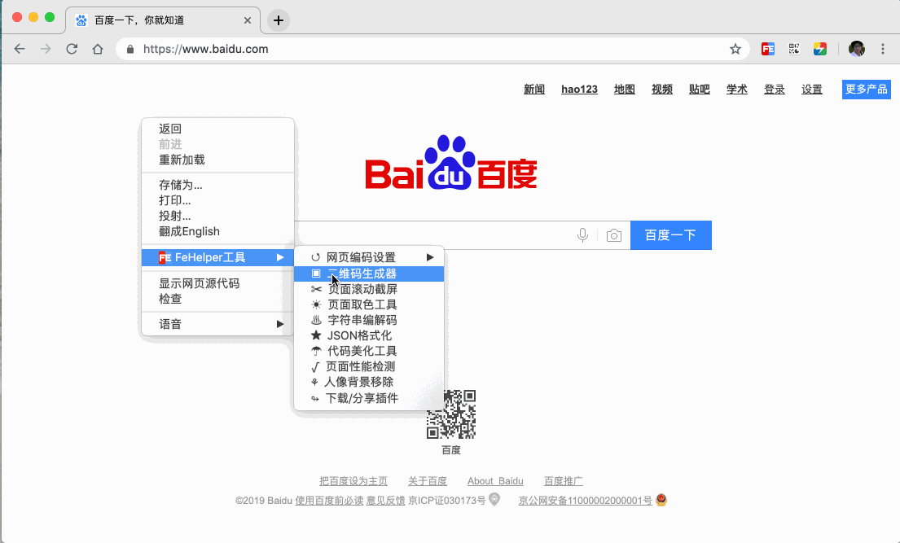Click the 把百度设为主页 link
The width and height of the screenshot is (900, 543).
pyautogui.click(x=353, y=481)
